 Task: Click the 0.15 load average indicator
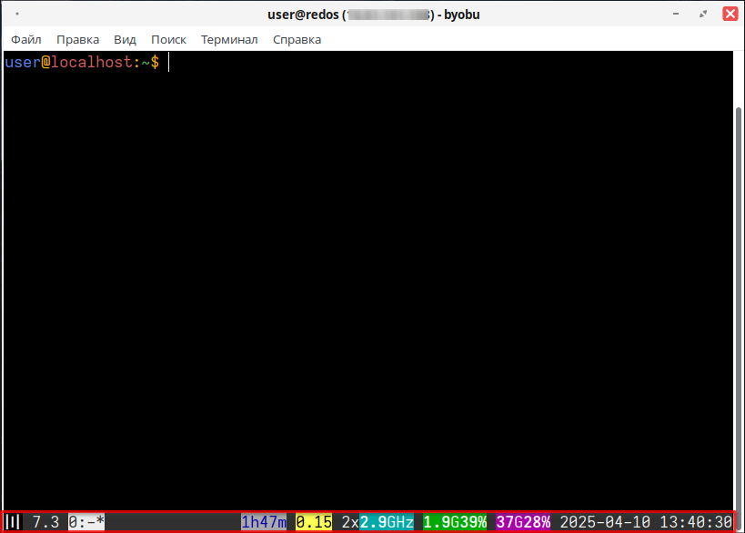tap(314, 522)
